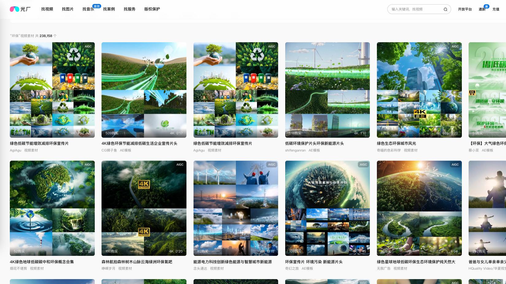The image size is (506, 284).
Task: Open the 低碳环境保护片头 wind turbine thumbnail
Action: click(x=328, y=90)
